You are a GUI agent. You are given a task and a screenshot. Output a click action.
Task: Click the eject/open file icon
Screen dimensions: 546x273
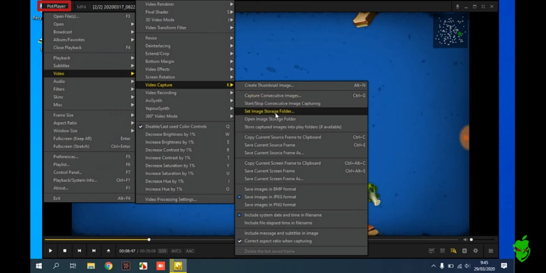coord(108,251)
